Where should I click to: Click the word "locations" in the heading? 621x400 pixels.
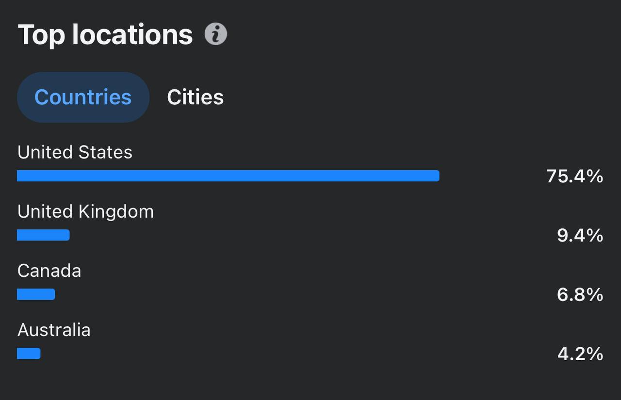tap(132, 35)
